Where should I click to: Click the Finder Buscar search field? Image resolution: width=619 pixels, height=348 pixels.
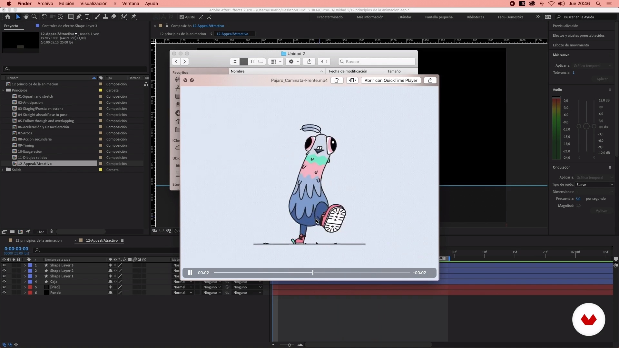[x=377, y=62]
